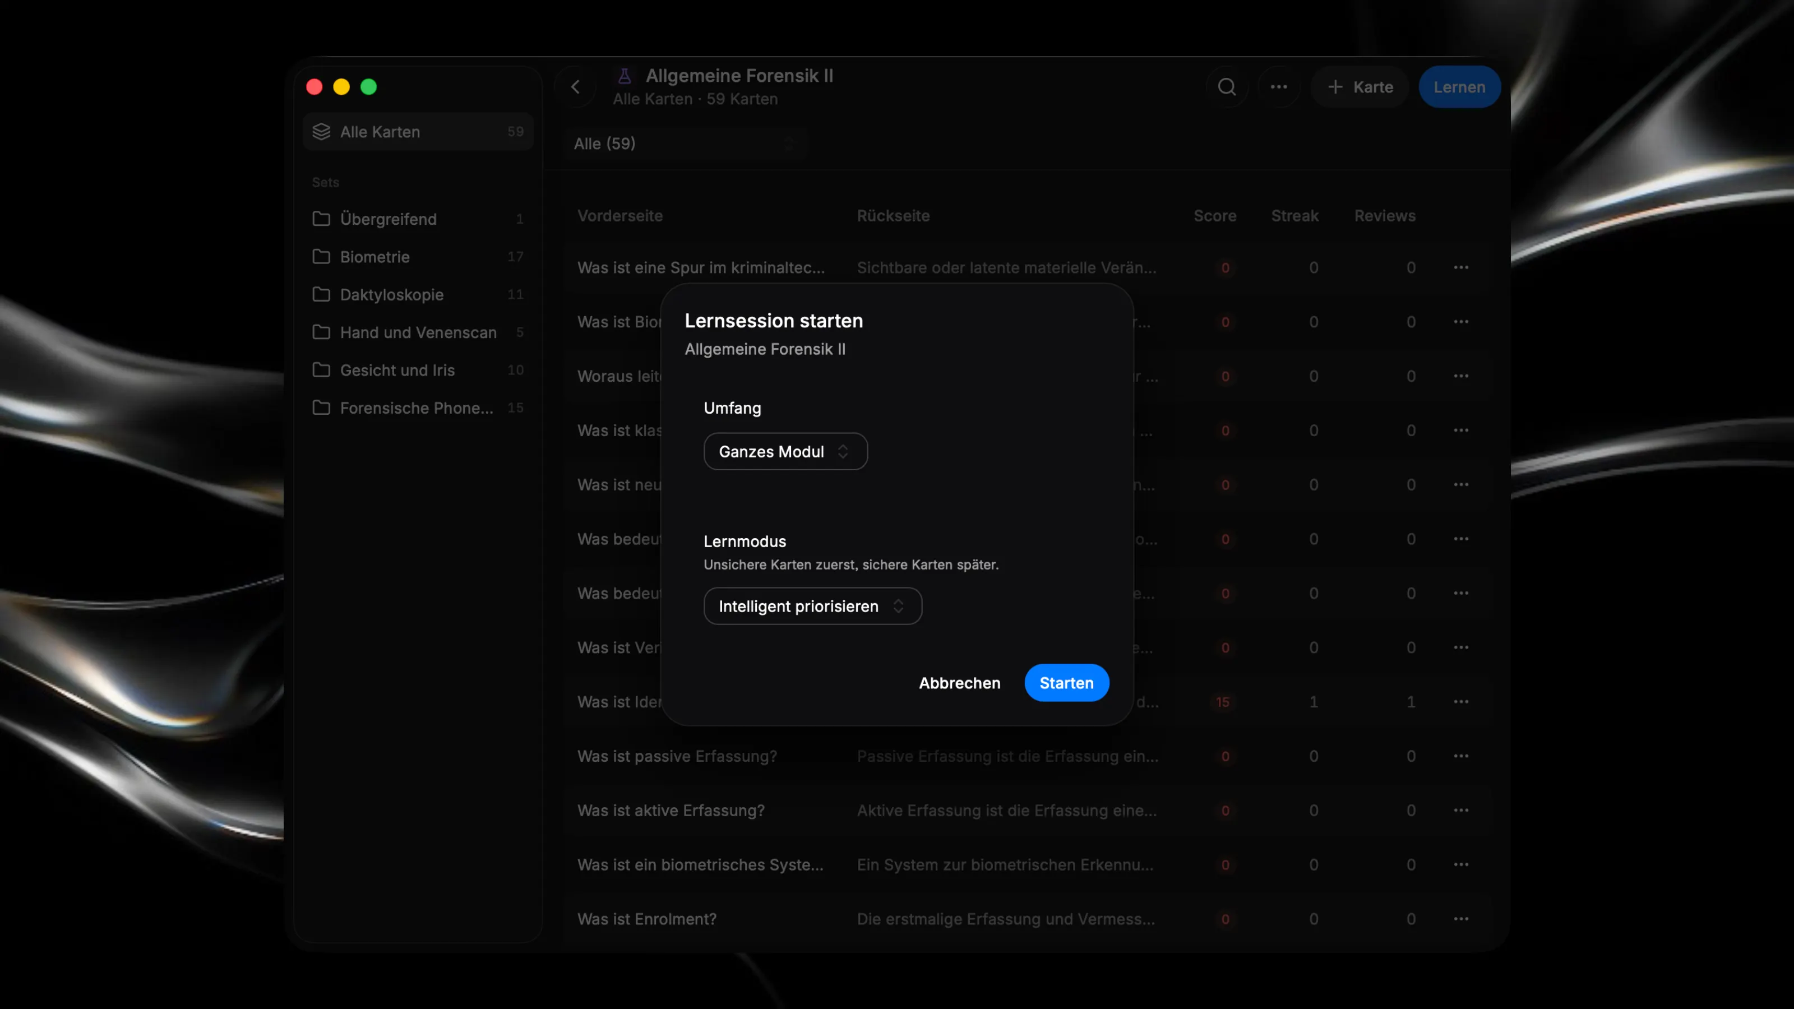This screenshot has width=1794, height=1009.
Task: Click the score value 15
Action: (x=1222, y=702)
